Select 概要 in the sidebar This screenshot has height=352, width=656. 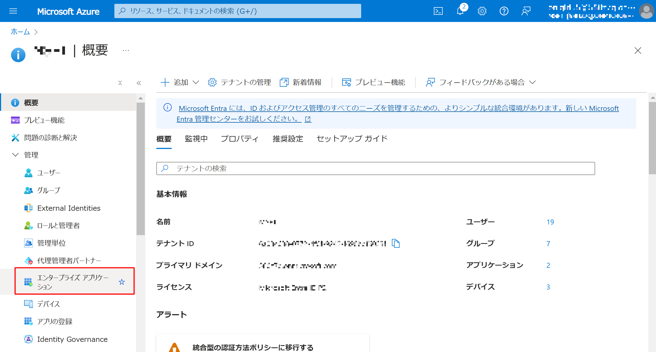[x=68, y=103]
